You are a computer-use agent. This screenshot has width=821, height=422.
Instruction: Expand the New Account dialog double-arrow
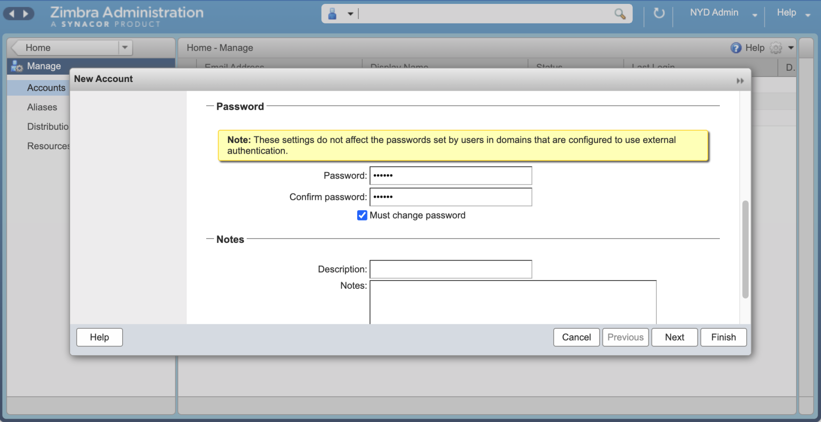coord(740,80)
